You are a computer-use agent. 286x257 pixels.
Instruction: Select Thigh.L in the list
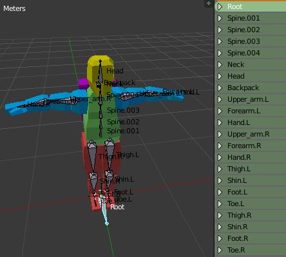(x=251, y=169)
